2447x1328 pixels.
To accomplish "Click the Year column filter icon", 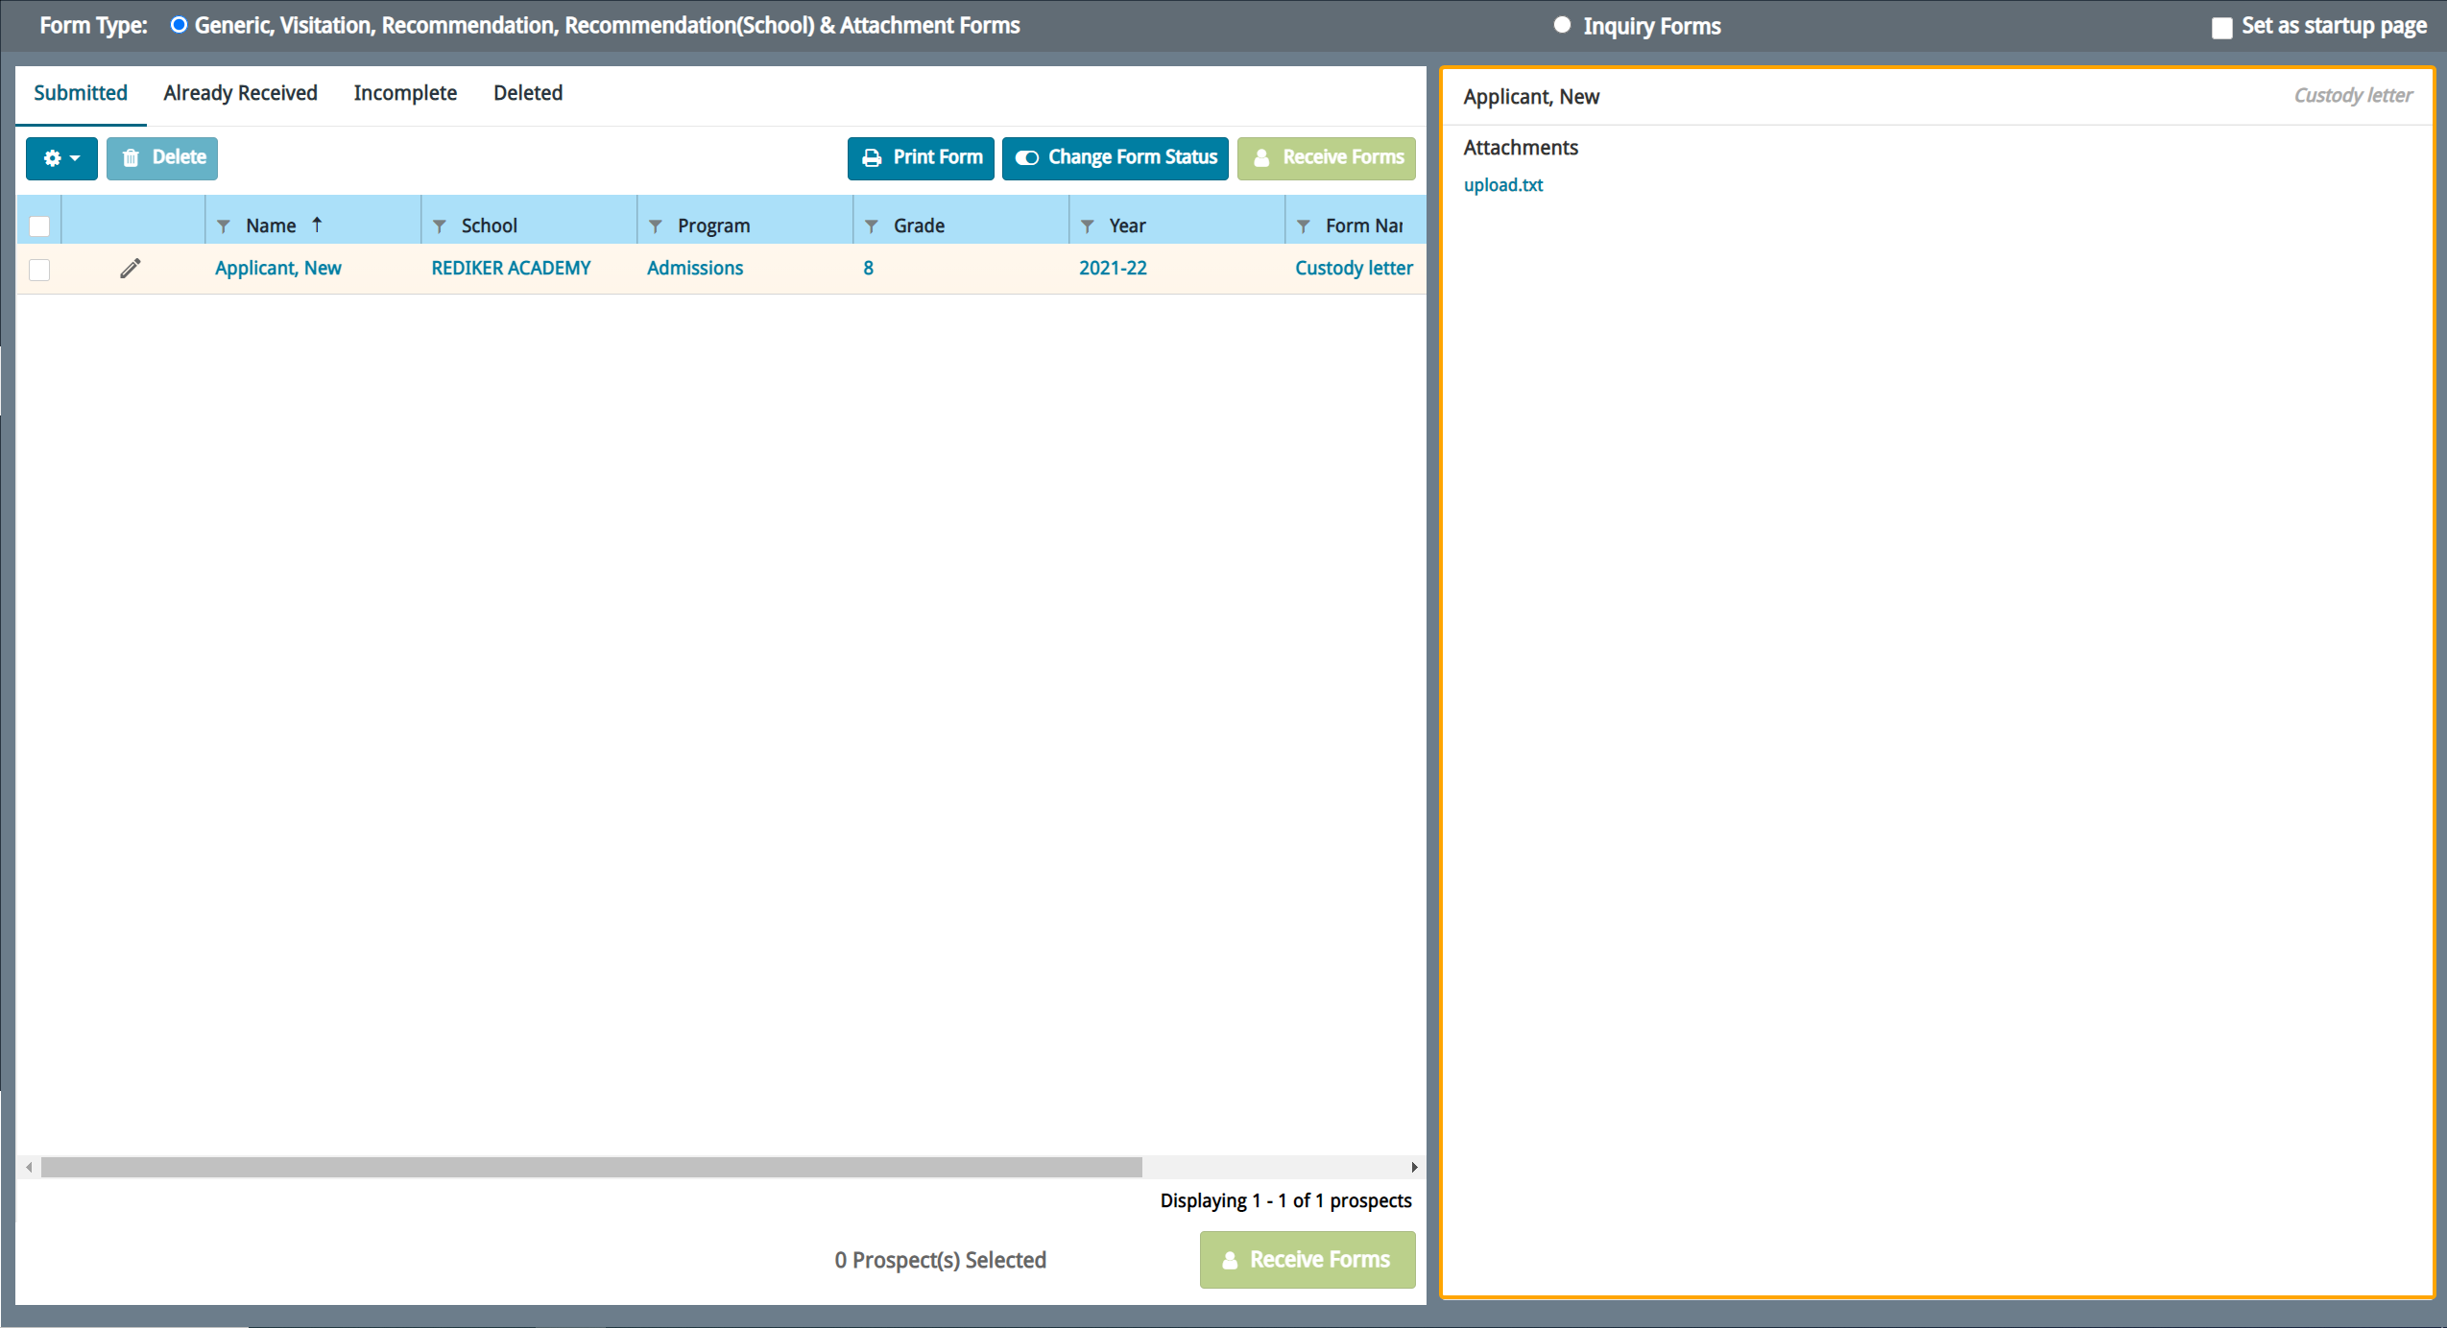I will pyautogui.click(x=1088, y=226).
